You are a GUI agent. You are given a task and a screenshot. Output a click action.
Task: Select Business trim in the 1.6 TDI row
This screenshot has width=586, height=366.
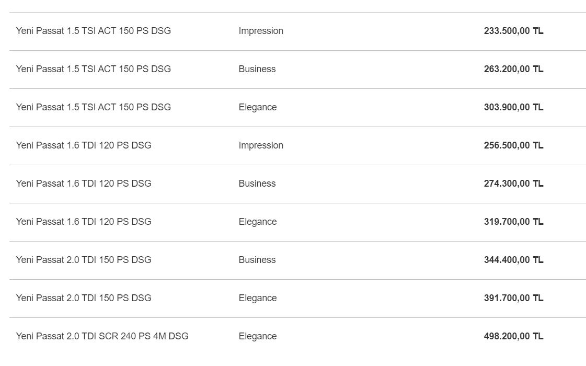pyautogui.click(x=257, y=184)
